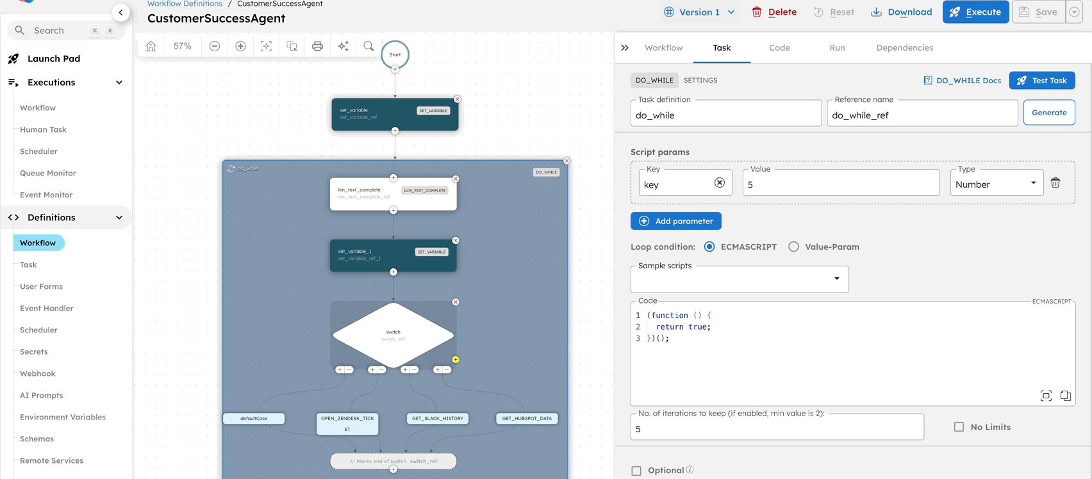This screenshot has height=479, width=1092.
Task: Click the home icon in canvas toolbar
Action: point(151,46)
